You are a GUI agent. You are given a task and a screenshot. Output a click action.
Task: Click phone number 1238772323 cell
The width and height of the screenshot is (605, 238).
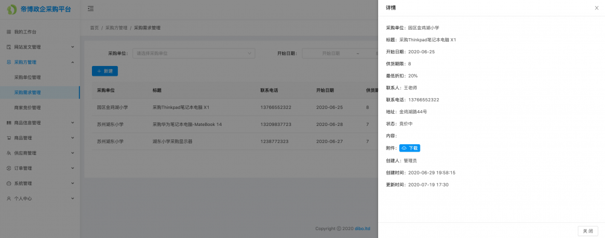point(274,142)
